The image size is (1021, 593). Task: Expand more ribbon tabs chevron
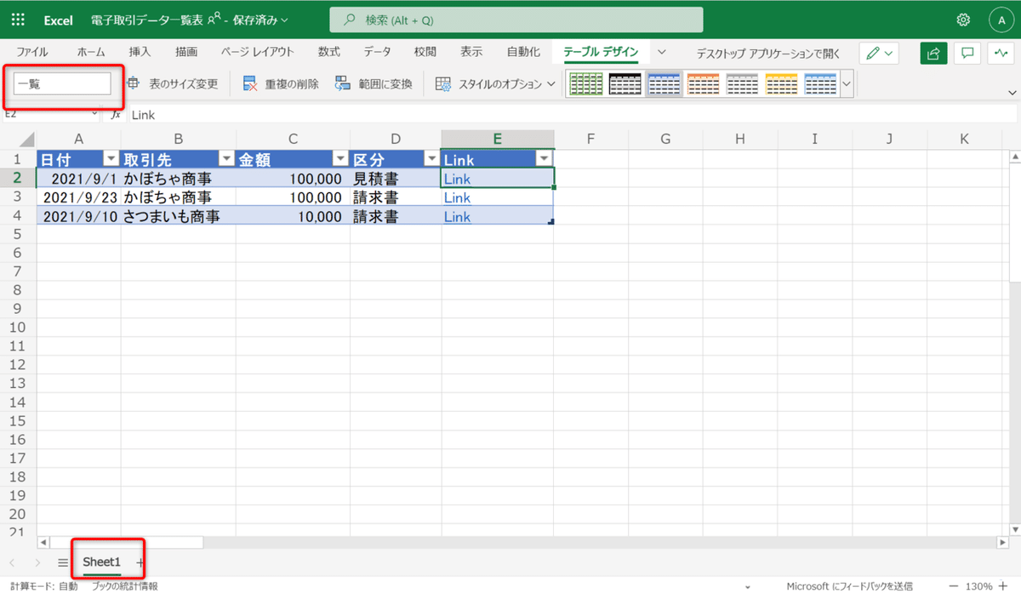tap(661, 52)
